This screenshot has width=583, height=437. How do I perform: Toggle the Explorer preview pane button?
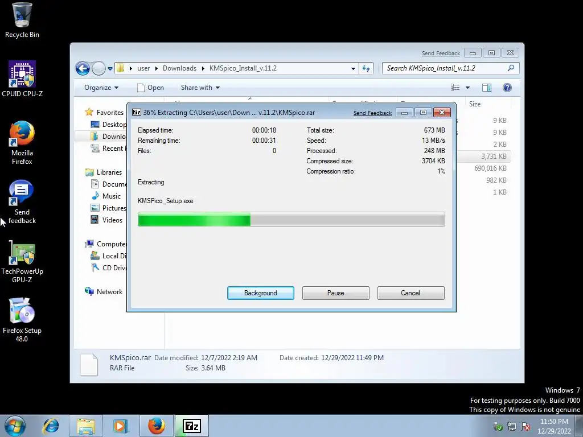[x=487, y=87]
